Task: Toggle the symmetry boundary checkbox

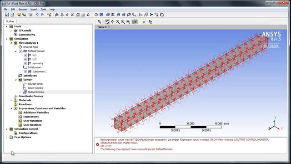Action: pyautogui.click(x=25, y=63)
